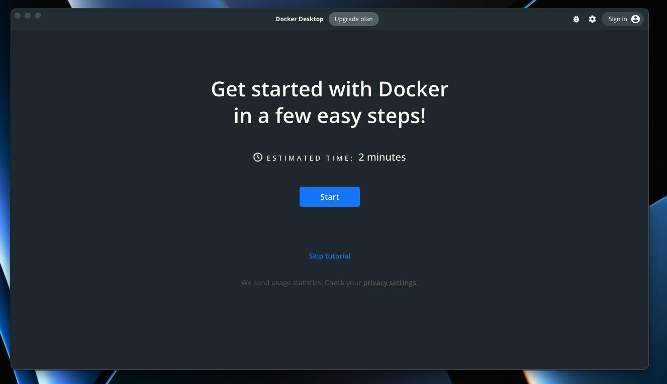The width and height of the screenshot is (667, 384).
Task: Maximize the Docker Desktop window
Action: coord(38,16)
